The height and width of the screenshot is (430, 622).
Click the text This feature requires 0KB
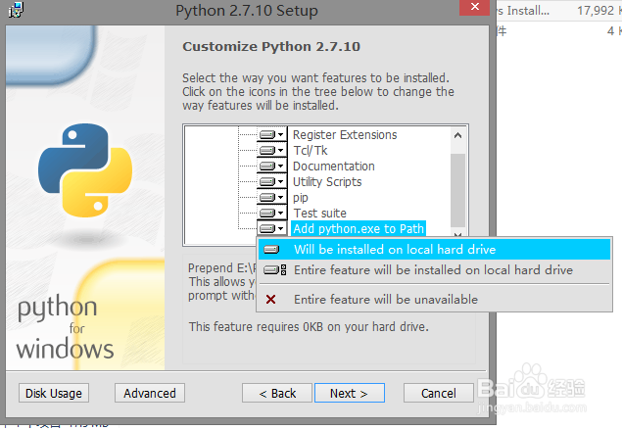[x=309, y=327]
